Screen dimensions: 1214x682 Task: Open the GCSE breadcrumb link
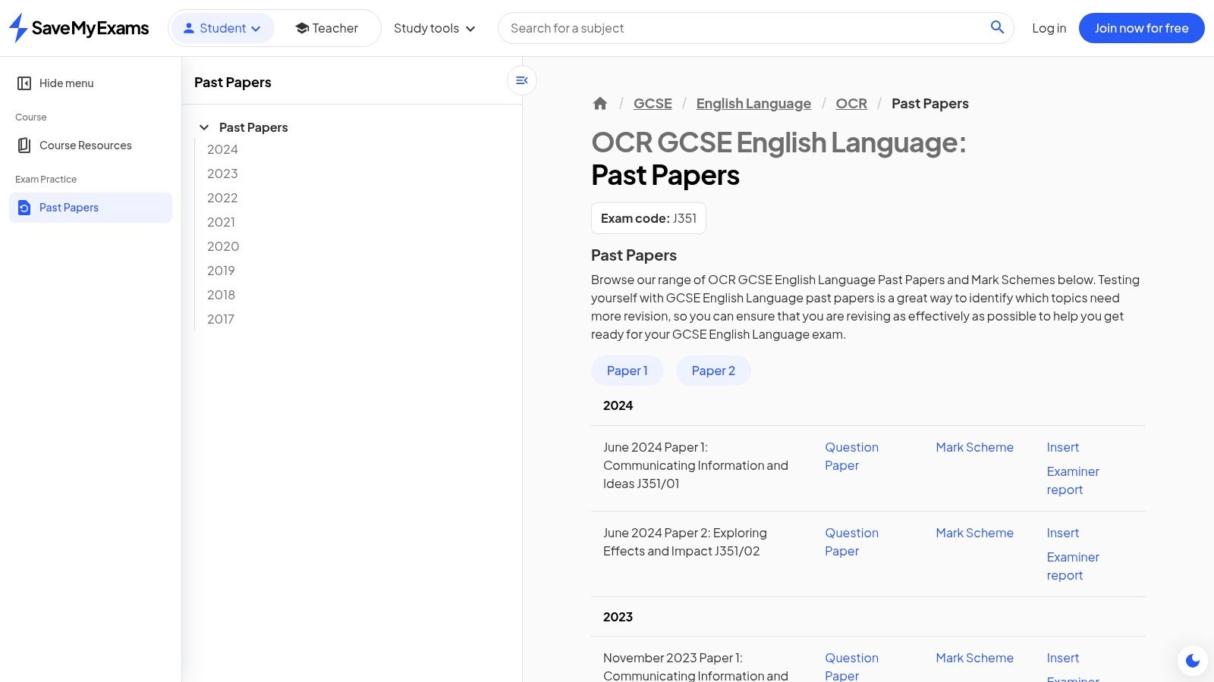pyautogui.click(x=653, y=104)
